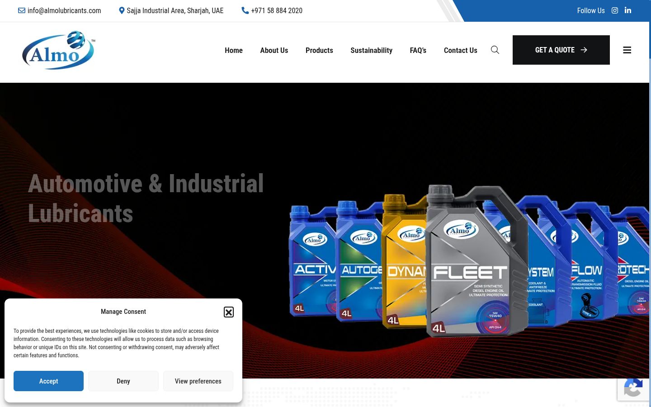Screen dimensions: 651x407
Task: Click the reCAPTCHA badge
Action: click(x=634, y=389)
